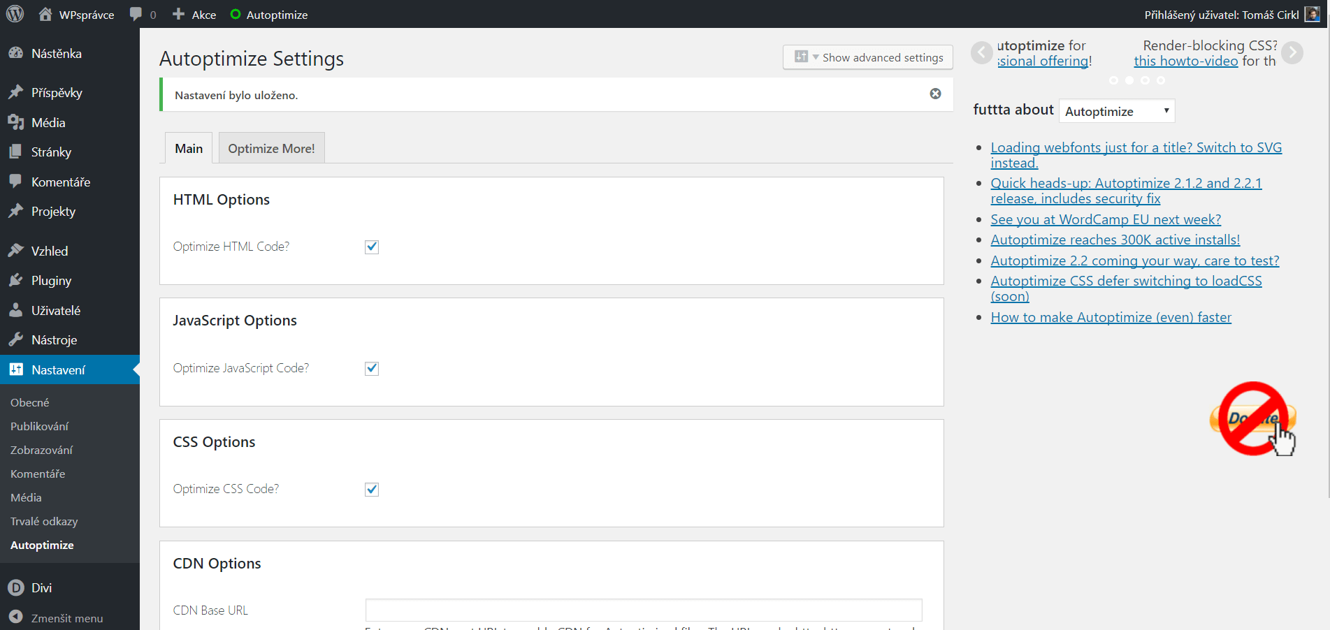Viewport: 1330px width, 630px height.
Task: Click Přihlášený uživatel Tomáš Cirkl account text
Action: pyautogui.click(x=1222, y=15)
